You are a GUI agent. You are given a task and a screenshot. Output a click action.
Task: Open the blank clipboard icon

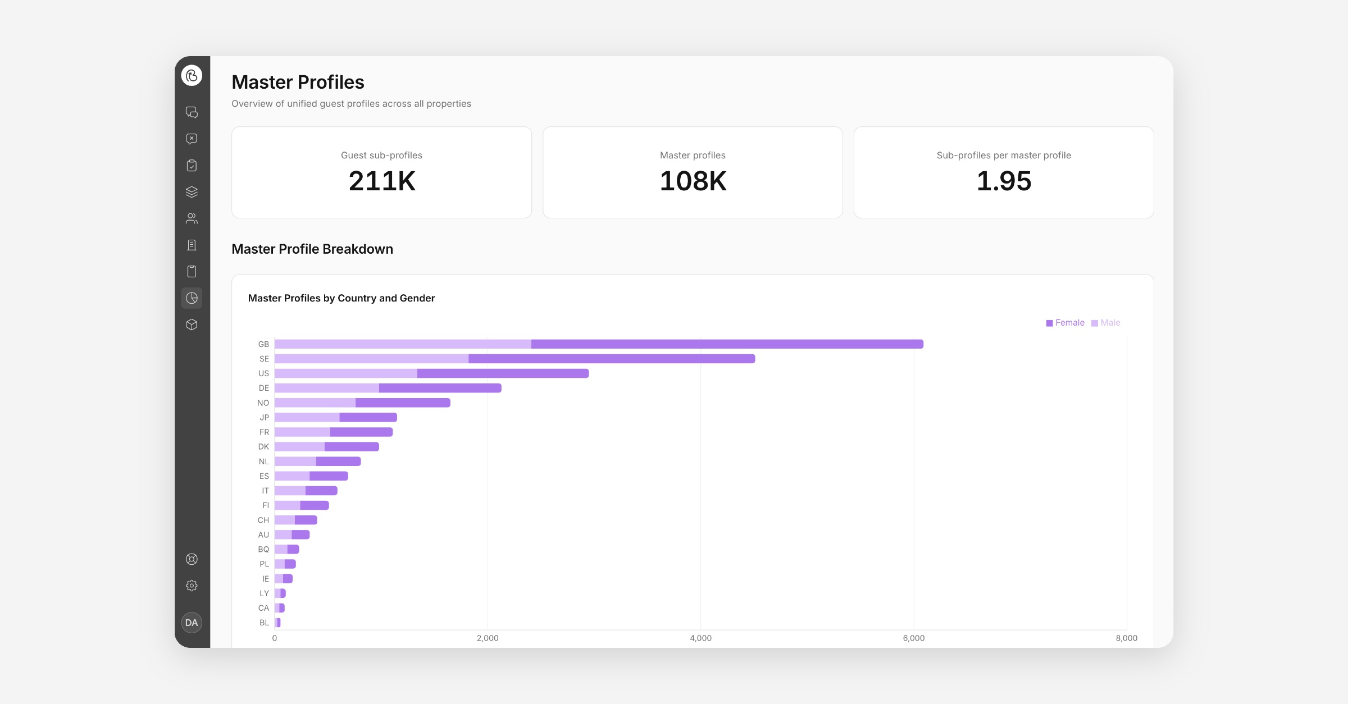[x=192, y=271]
